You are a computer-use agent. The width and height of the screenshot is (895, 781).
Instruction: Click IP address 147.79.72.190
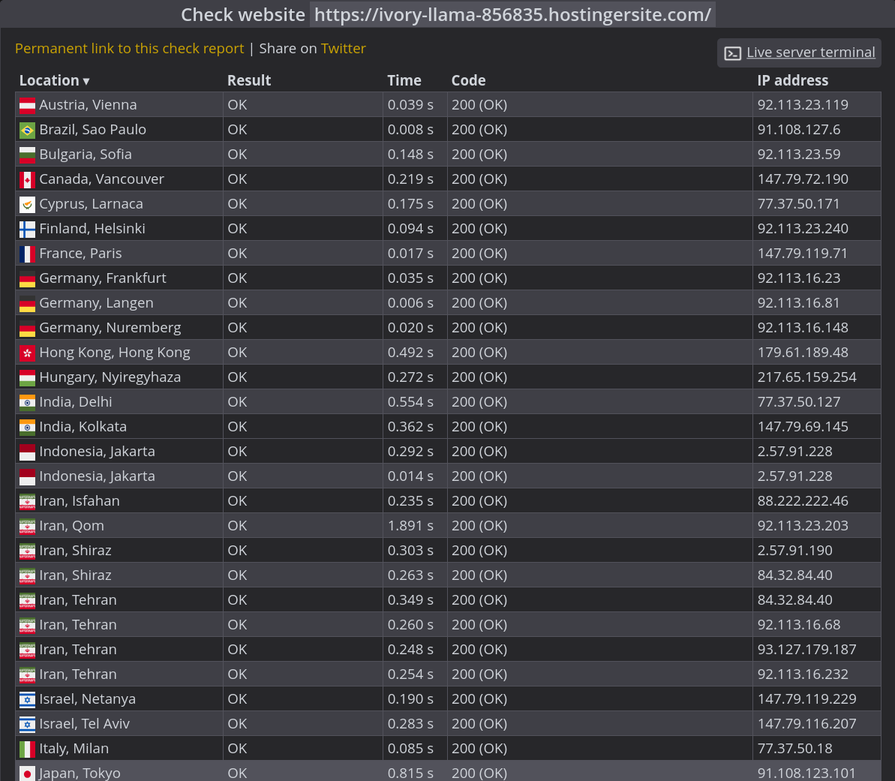click(803, 179)
